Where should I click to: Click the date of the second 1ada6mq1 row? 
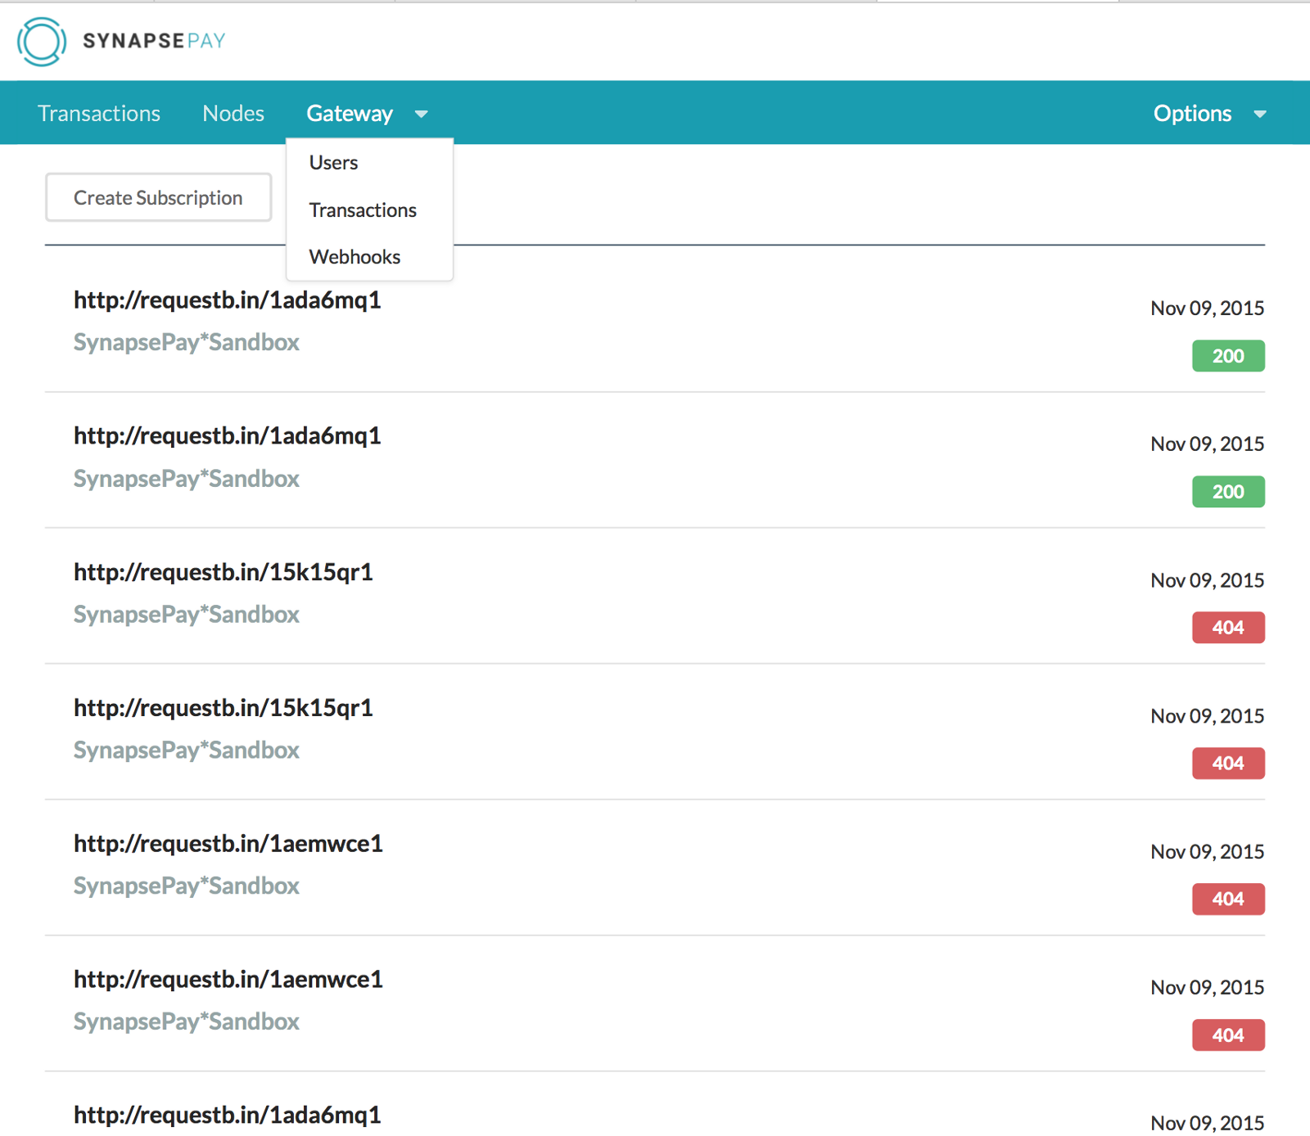click(x=1207, y=444)
